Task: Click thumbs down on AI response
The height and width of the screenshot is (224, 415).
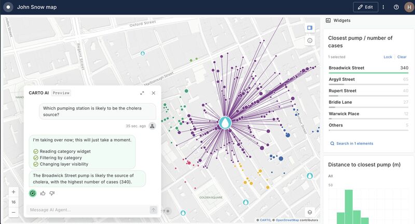Action: (x=52, y=193)
